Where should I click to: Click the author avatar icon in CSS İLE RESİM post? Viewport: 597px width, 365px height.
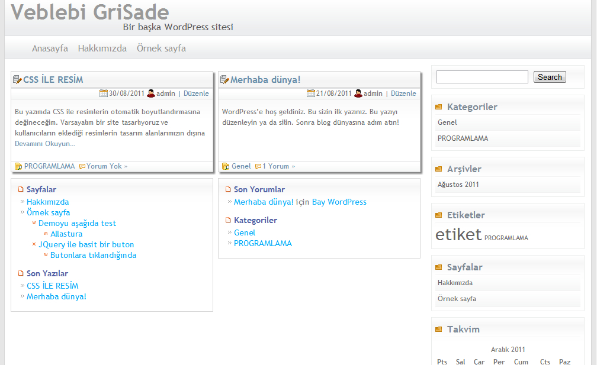coord(151,93)
